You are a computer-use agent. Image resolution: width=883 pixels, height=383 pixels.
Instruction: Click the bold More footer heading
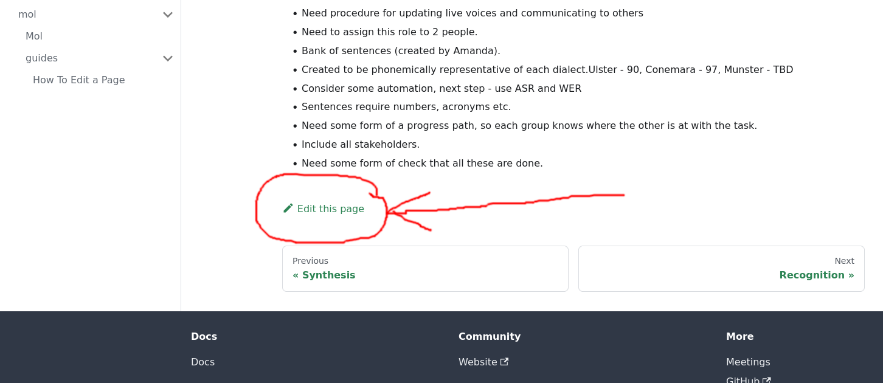tap(739, 336)
